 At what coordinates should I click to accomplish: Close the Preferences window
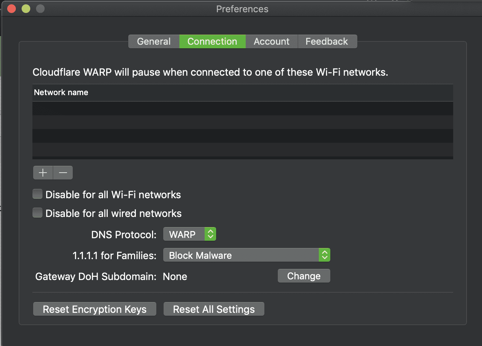click(12, 9)
